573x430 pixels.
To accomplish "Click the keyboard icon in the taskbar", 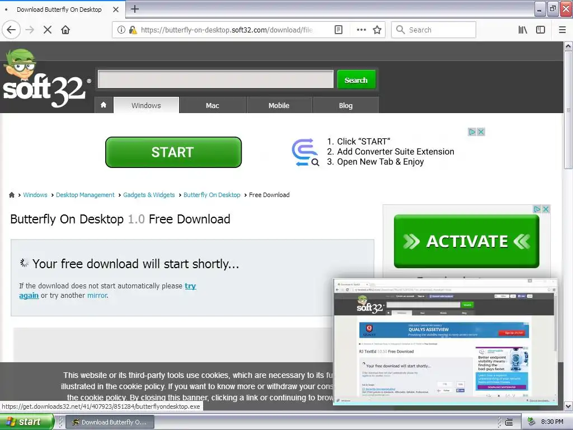I will (509, 422).
